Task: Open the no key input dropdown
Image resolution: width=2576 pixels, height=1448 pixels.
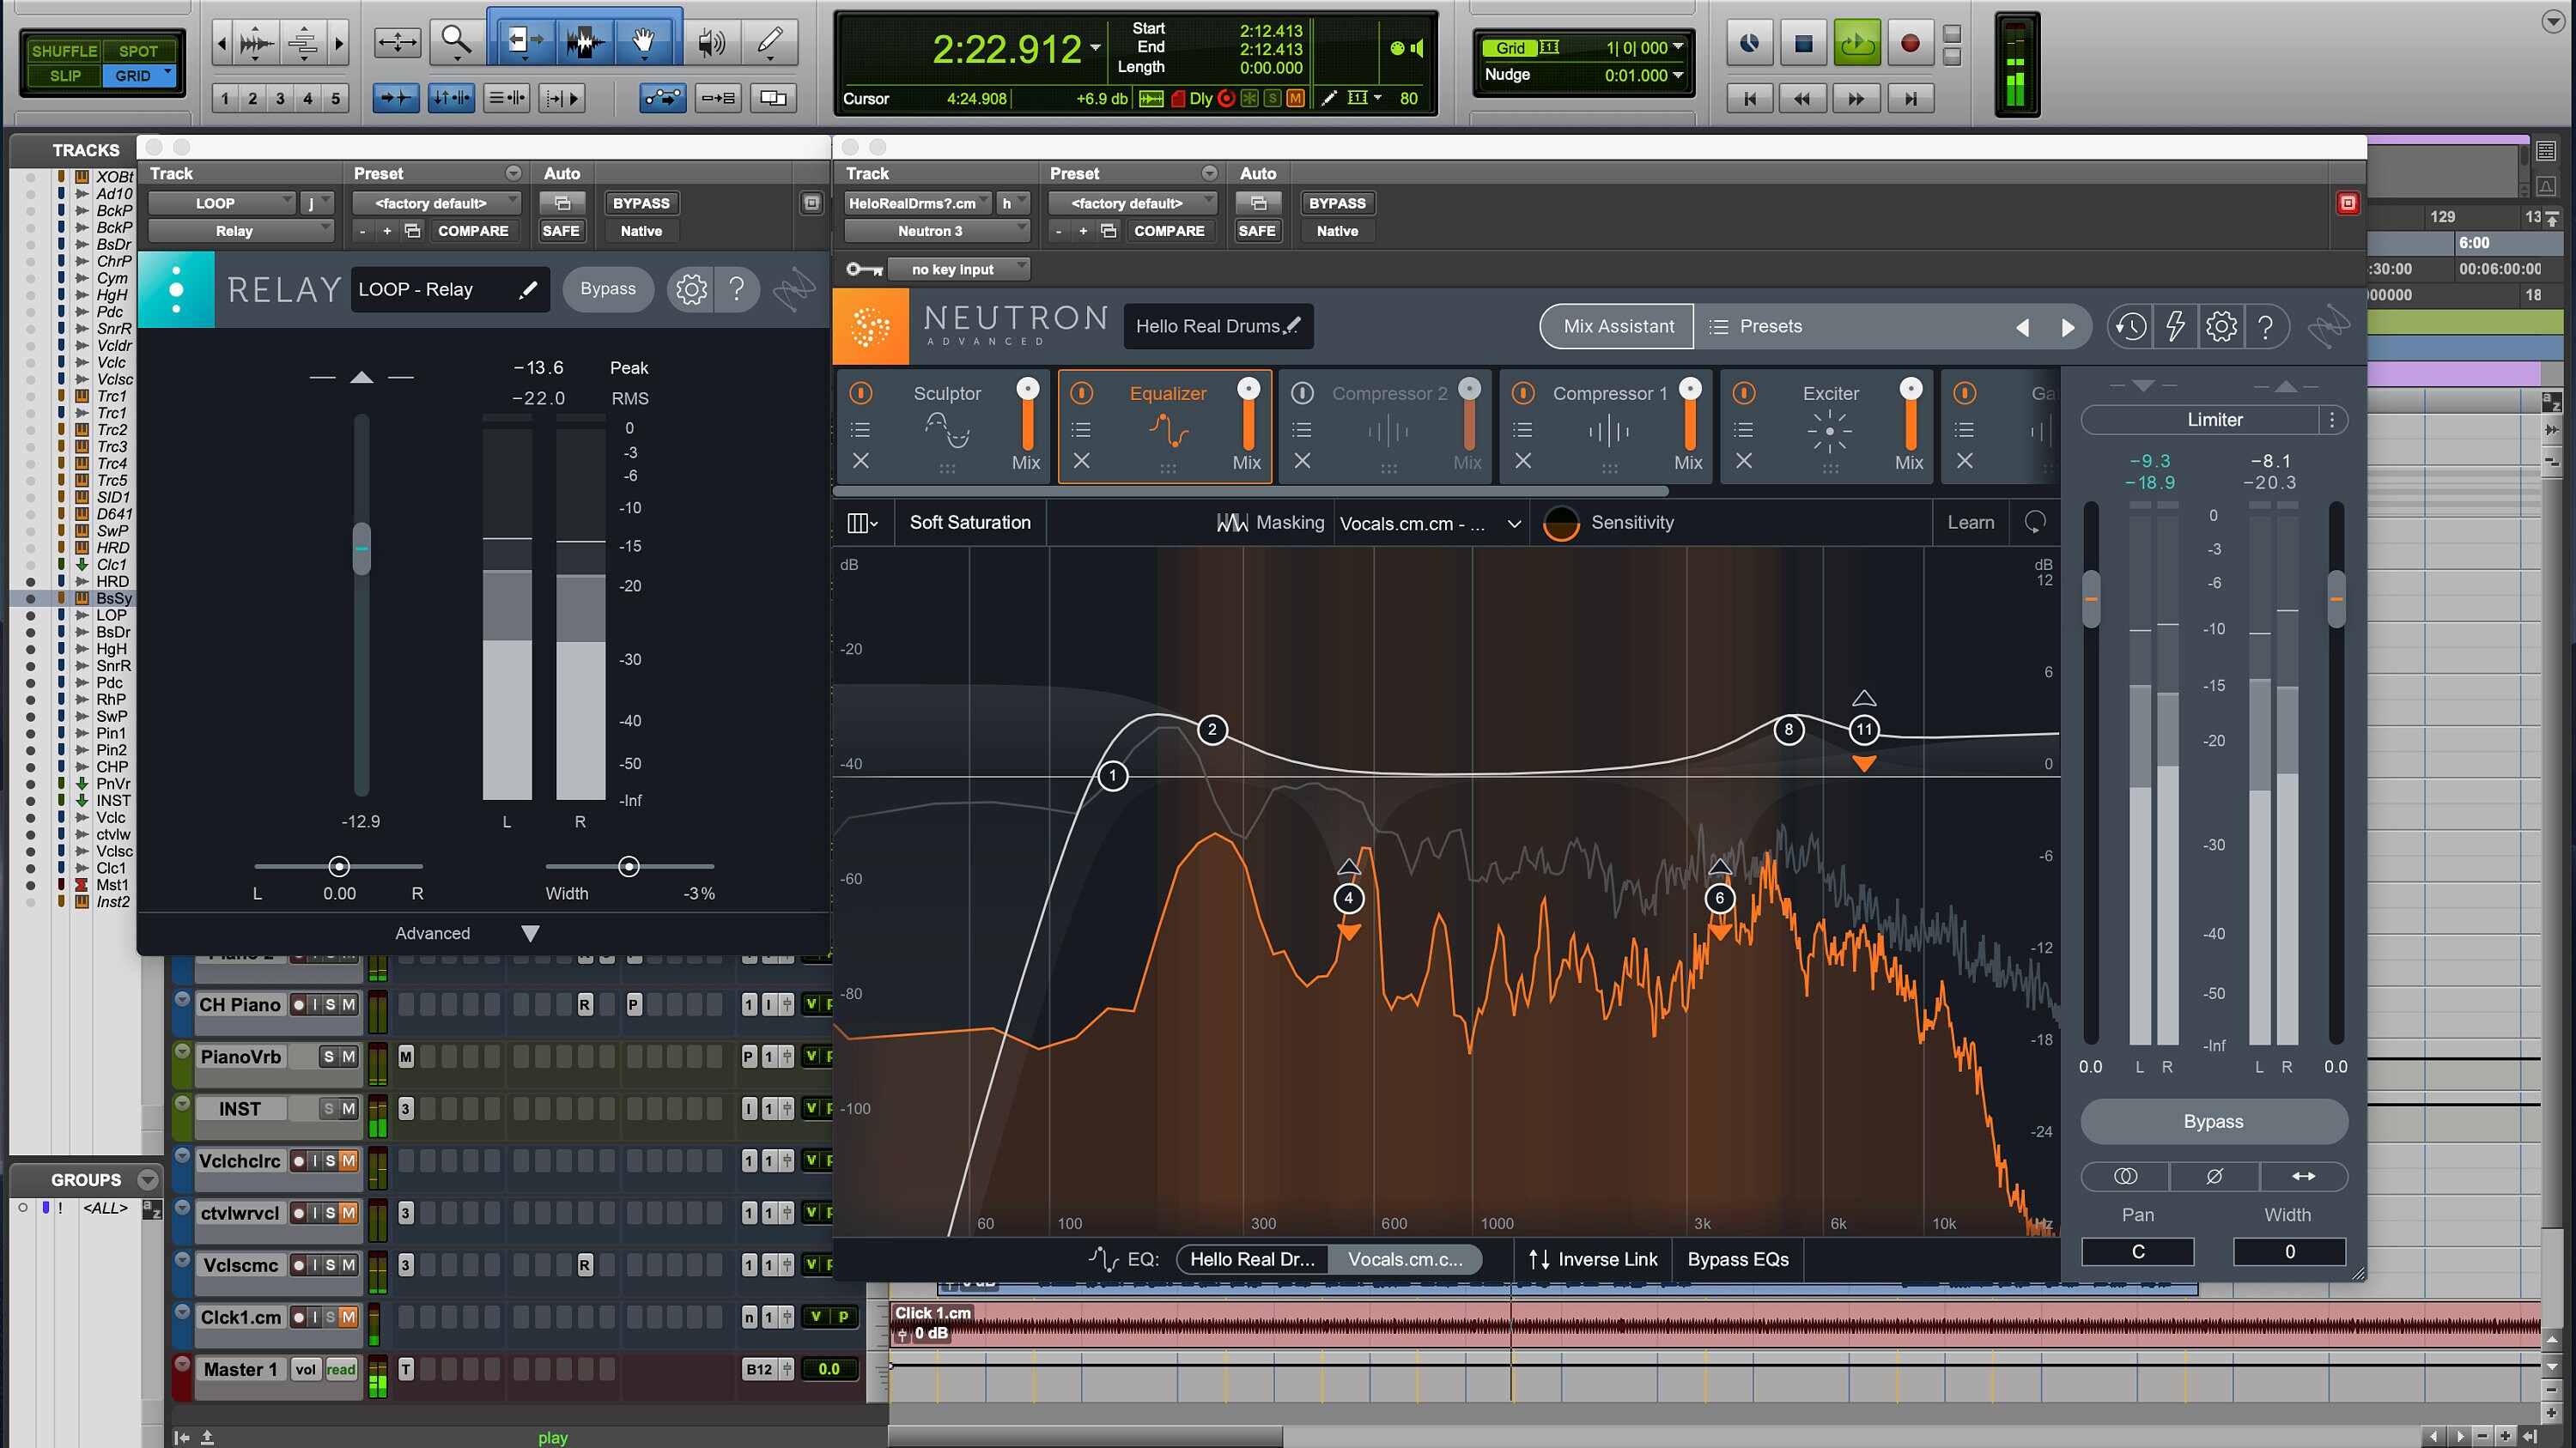Action: coord(958,269)
